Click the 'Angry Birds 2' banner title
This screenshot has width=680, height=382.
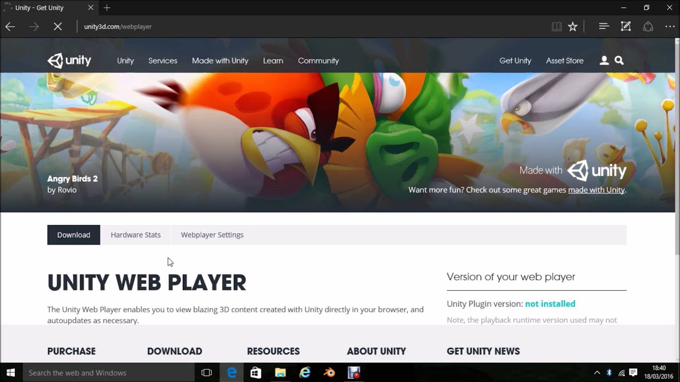(x=72, y=179)
